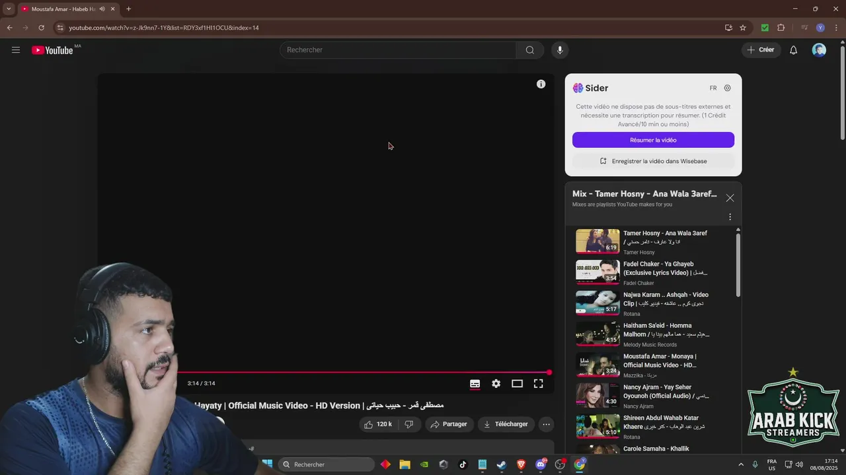This screenshot has width=846, height=475.
Task: Click Enregistrer la vidéo dans Wisebase
Action: [x=653, y=161]
